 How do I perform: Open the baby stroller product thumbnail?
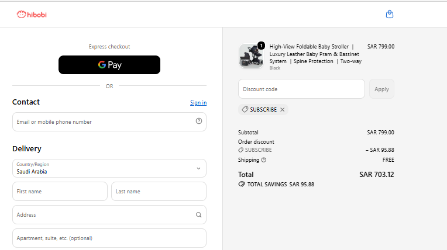click(x=251, y=56)
